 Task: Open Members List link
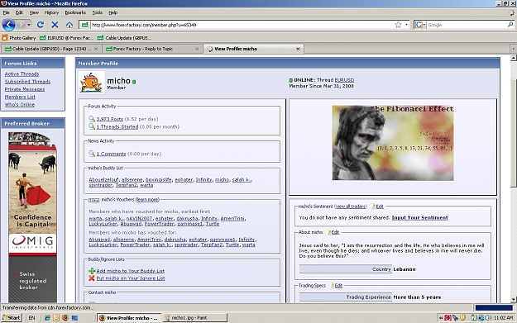click(x=20, y=97)
